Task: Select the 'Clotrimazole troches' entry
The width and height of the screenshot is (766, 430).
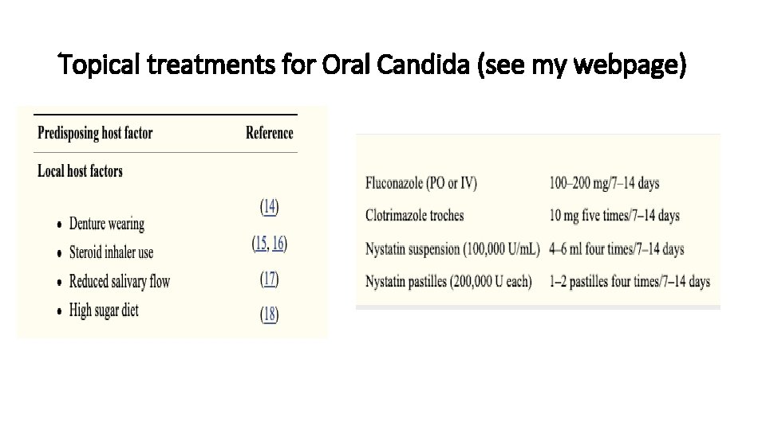Action: [x=414, y=216]
